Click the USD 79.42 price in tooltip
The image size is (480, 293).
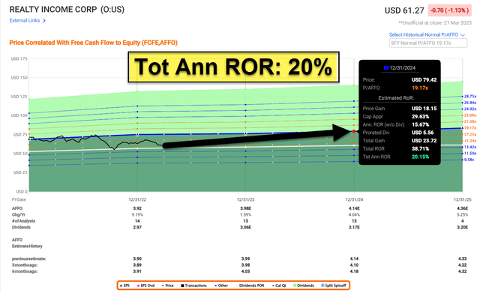pyautogui.click(x=424, y=80)
